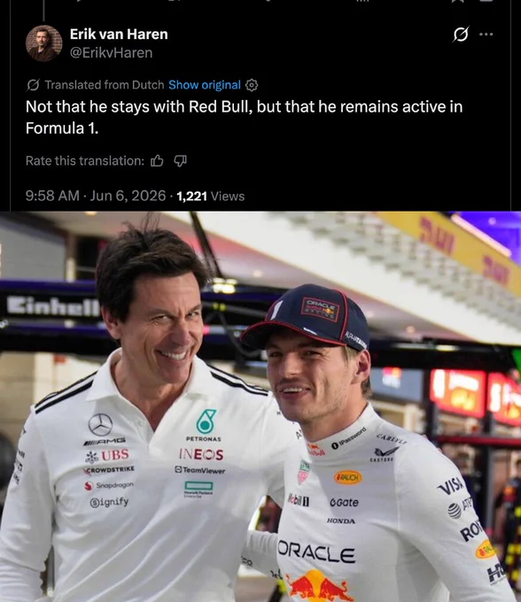This screenshot has height=602, width=521.
Task: Click the 1,221 Views counter
Action: pyautogui.click(x=211, y=197)
